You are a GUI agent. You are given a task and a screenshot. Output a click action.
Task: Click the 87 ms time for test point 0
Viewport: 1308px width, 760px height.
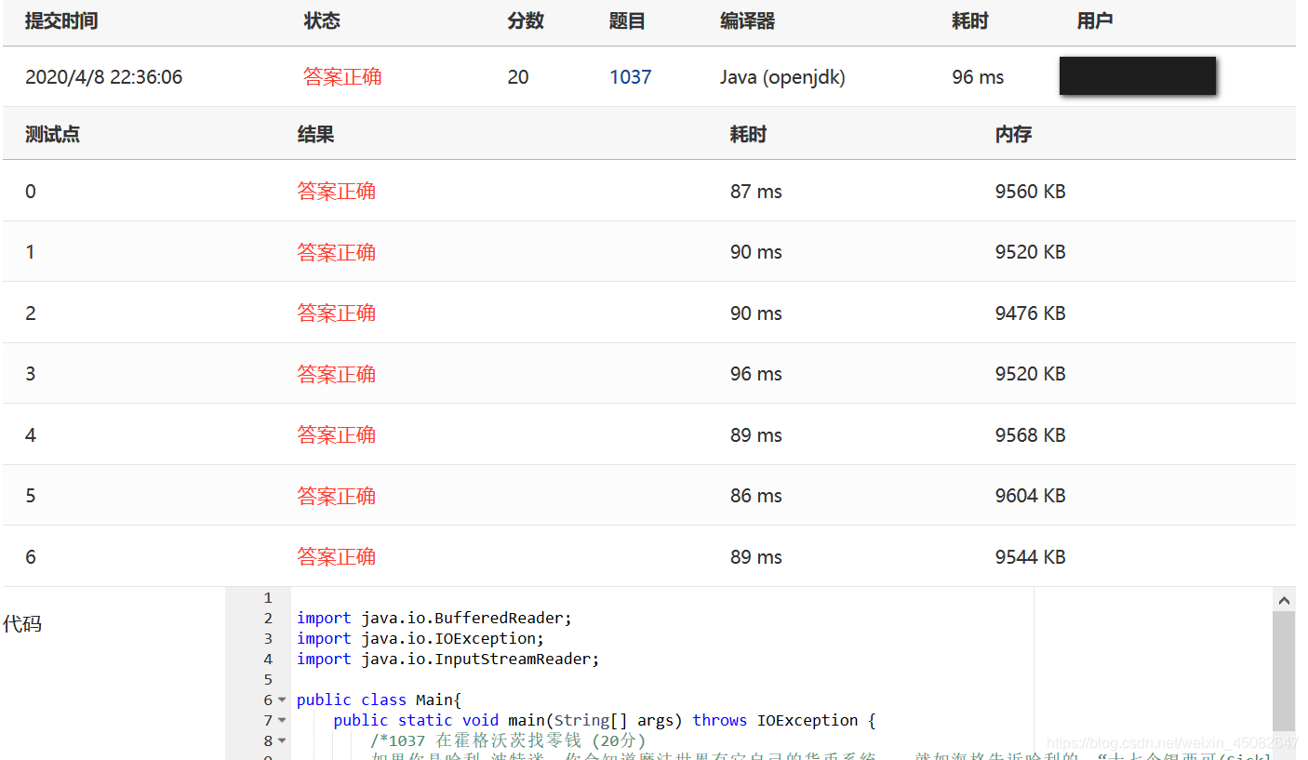756,192
